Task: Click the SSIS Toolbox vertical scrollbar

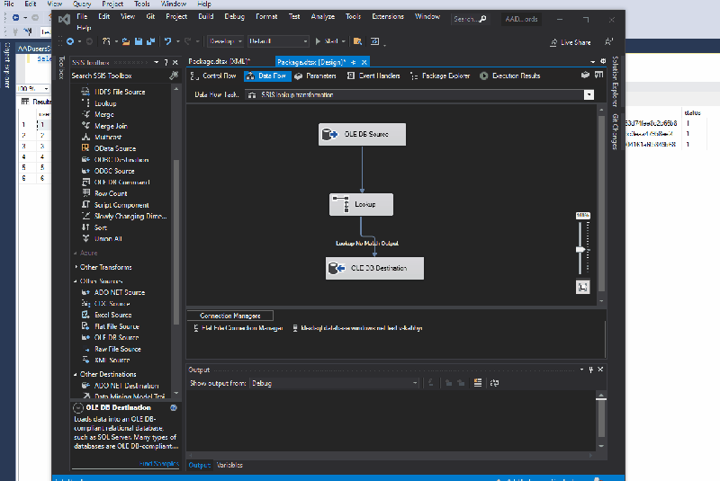Action: (x=175, y=242)
